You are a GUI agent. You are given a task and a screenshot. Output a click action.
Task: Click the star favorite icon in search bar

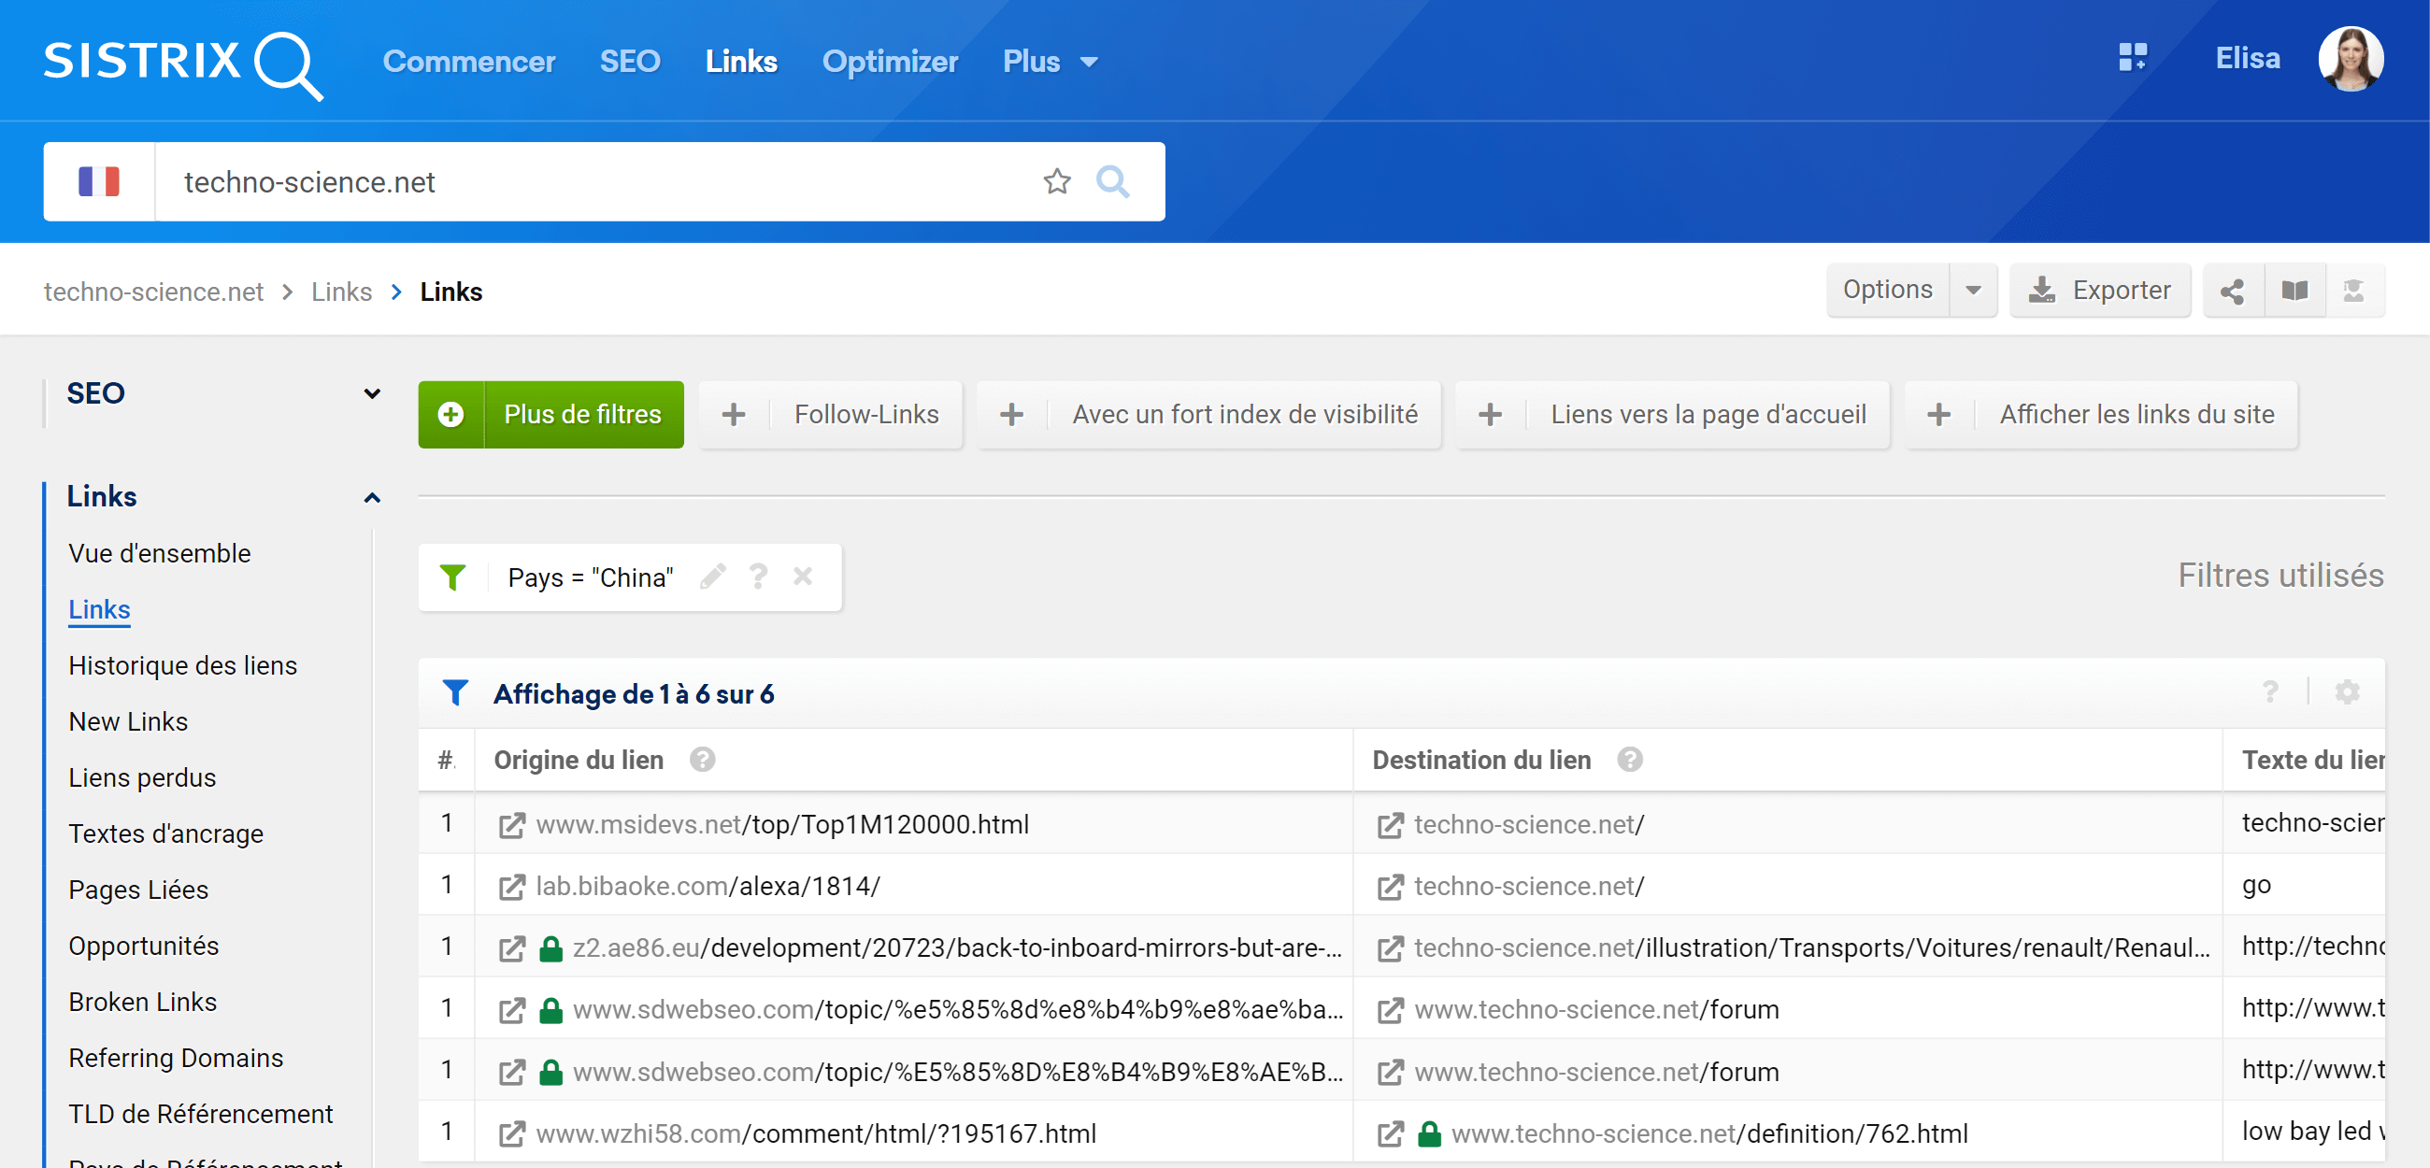[1056, 181]
